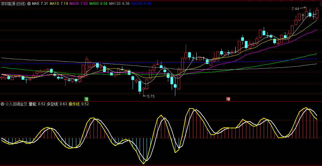Screen dimensions: 322x166
Task: Select the yellow MA10: 7.19 label
Action: pyautogui.click(x=59, y=4)
